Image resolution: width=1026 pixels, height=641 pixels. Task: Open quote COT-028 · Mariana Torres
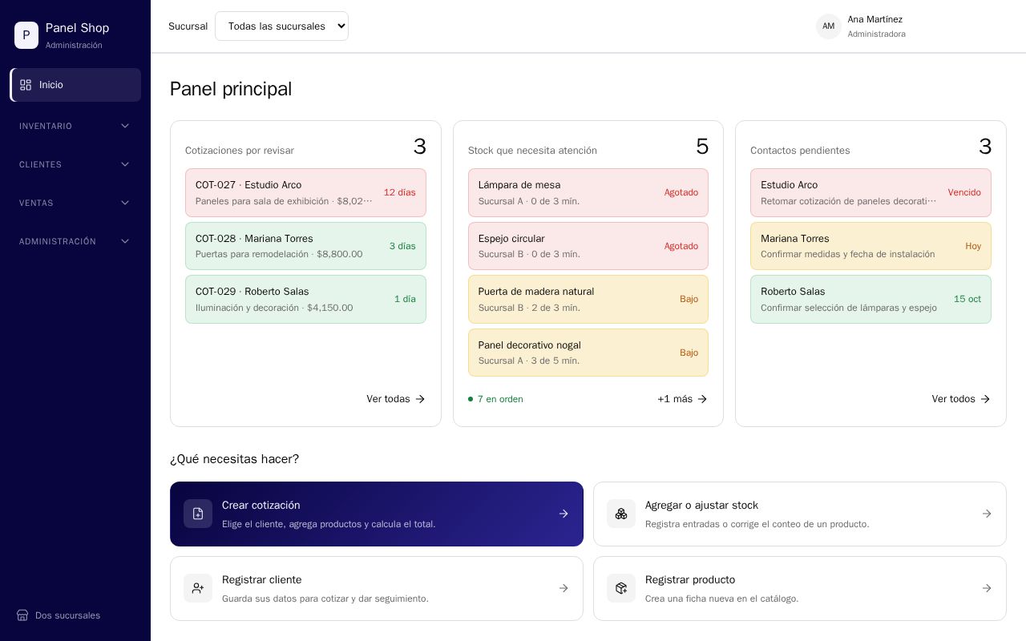(x=305, y=246)
